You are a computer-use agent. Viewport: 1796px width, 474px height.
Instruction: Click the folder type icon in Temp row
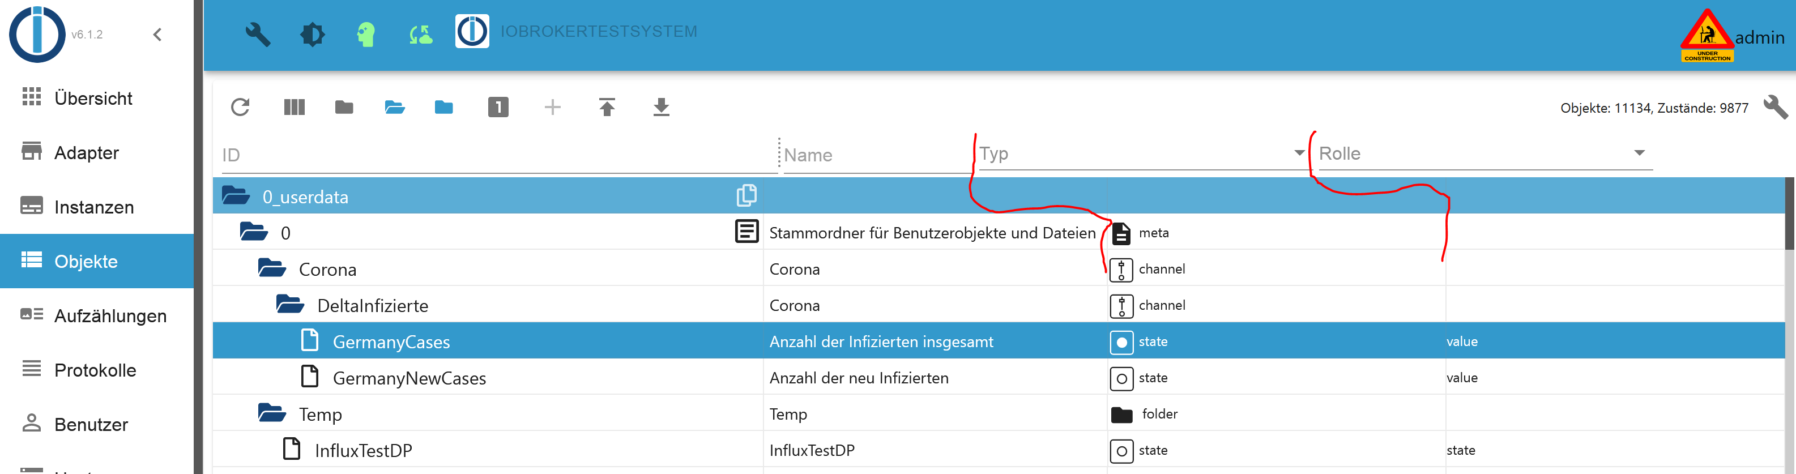click(1121, 415)
